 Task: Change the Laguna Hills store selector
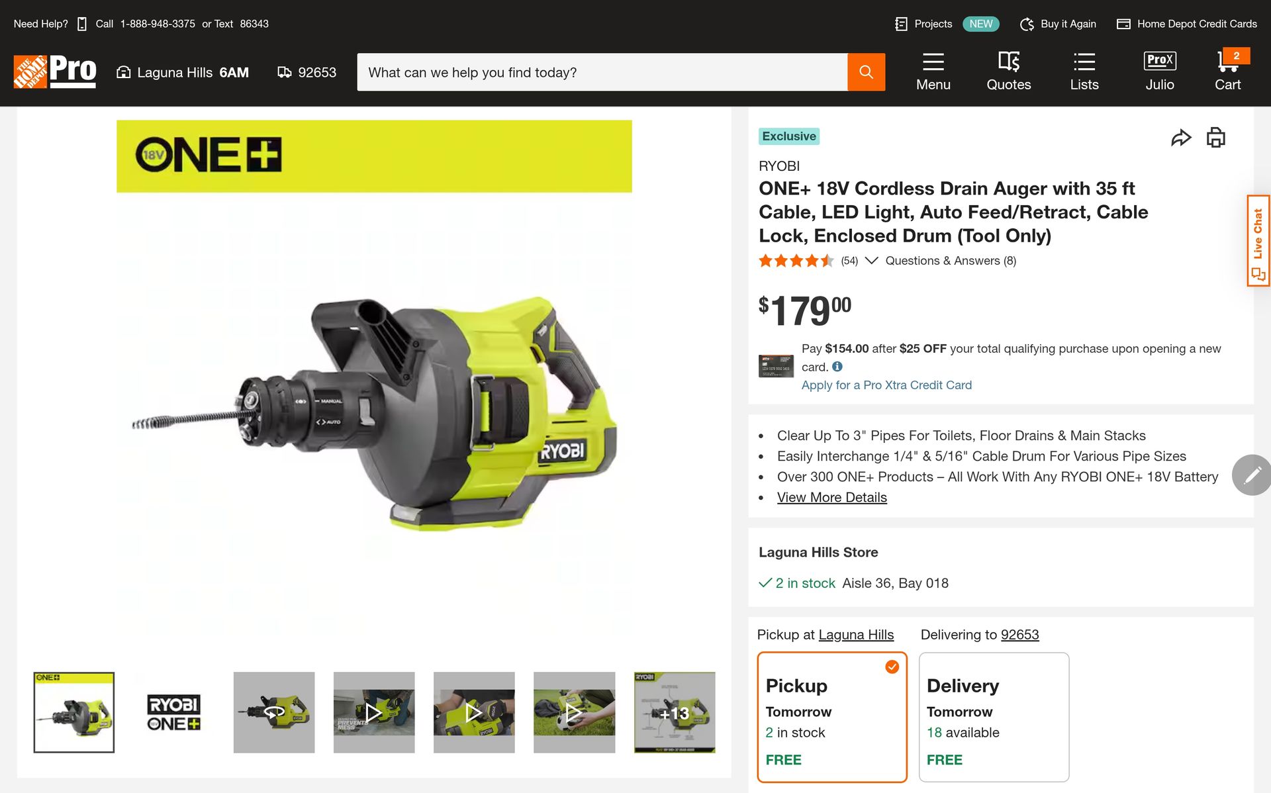[183, 72]
